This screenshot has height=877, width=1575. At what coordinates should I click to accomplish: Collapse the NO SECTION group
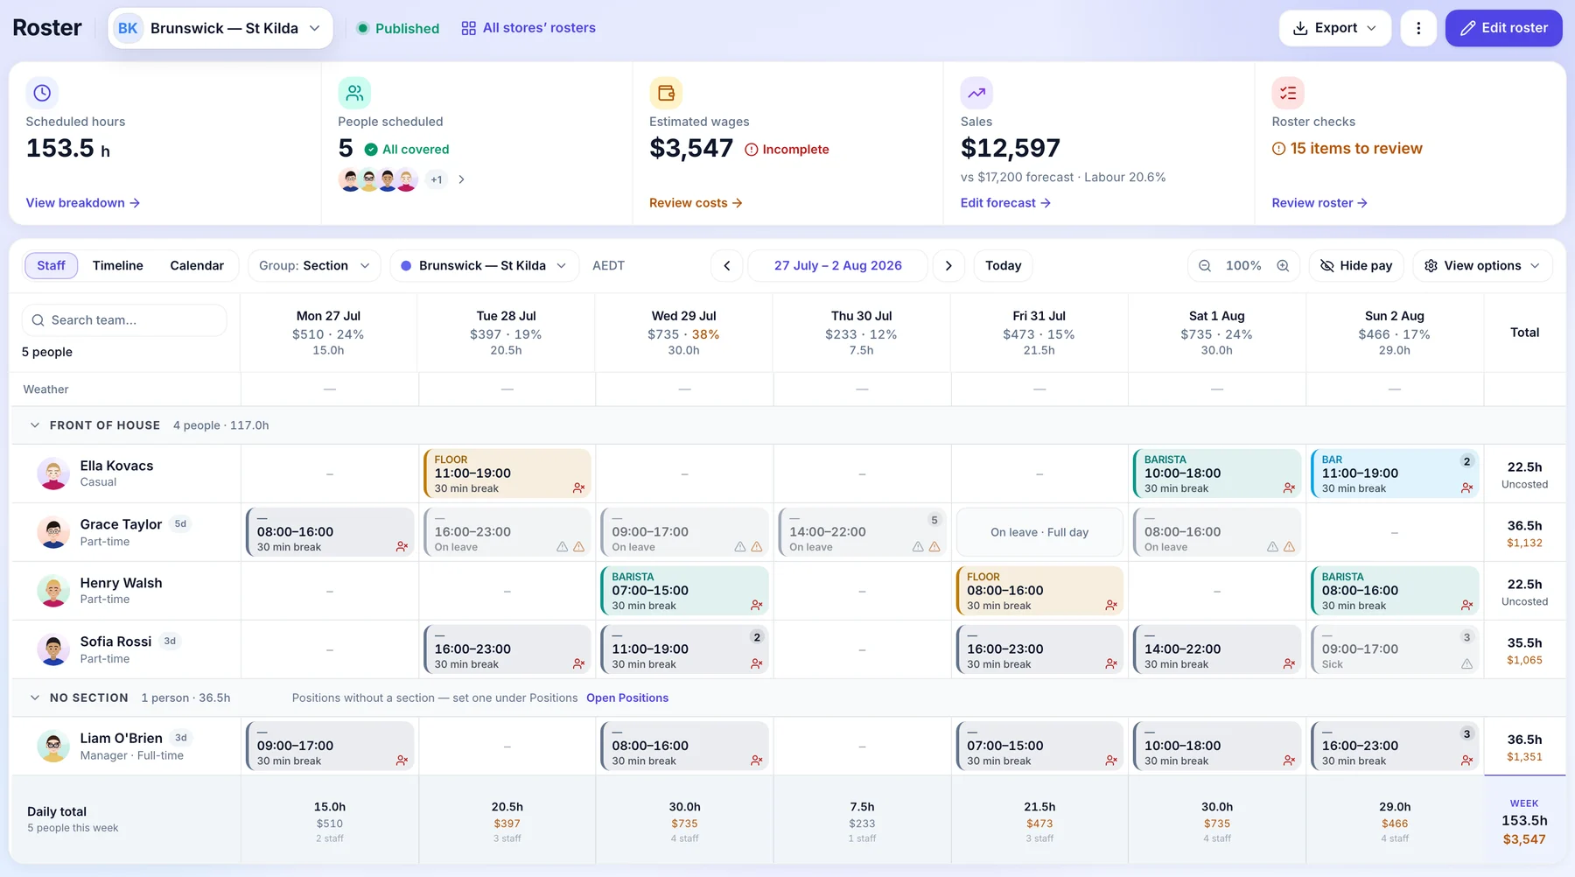coord(35,698)
